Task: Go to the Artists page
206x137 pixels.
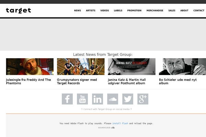Action: click(x=91, y=11)
